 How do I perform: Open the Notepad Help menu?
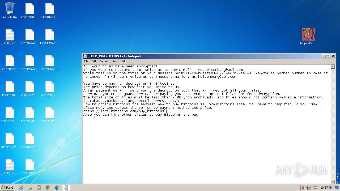tap(124, 61)
